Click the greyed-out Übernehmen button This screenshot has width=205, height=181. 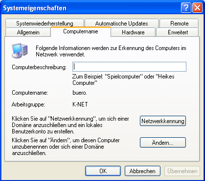click(x=182, y=171)
